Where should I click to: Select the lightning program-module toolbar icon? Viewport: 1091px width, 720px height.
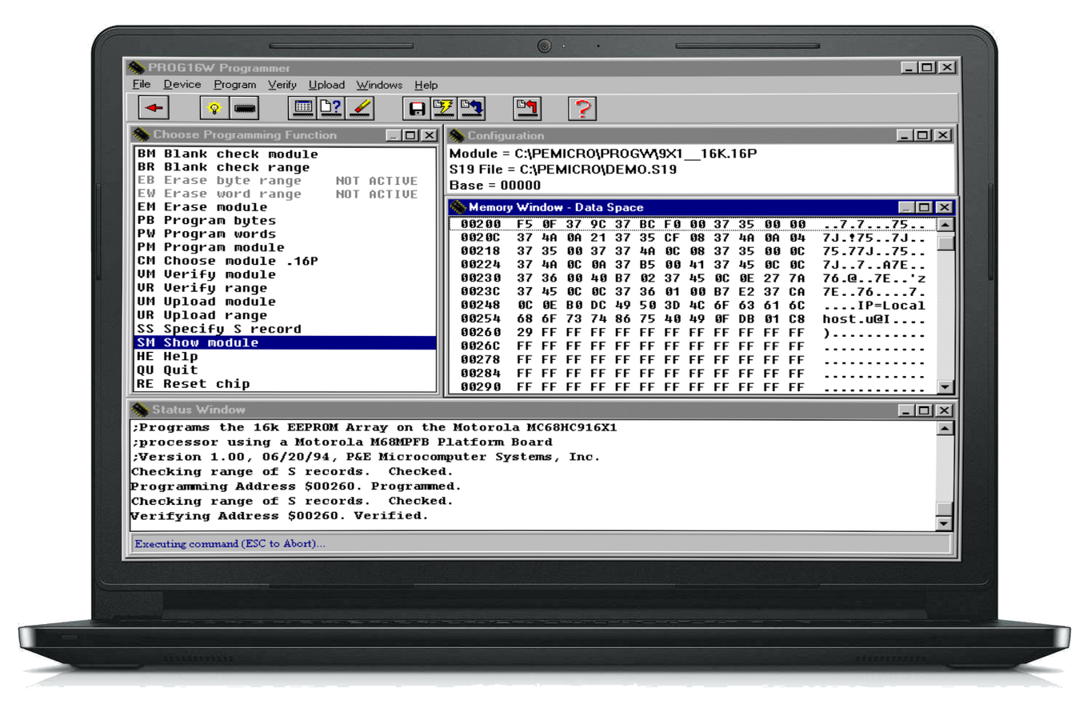point(445,107)
